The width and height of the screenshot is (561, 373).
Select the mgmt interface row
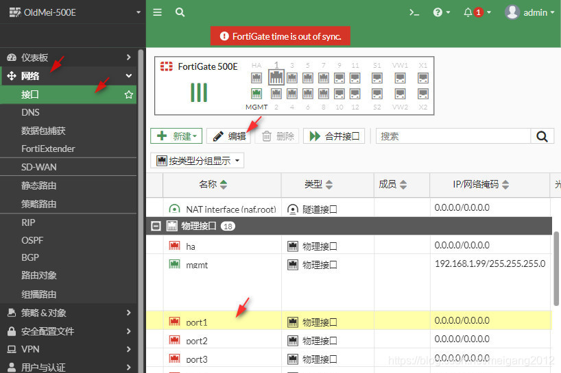point(349,282)
